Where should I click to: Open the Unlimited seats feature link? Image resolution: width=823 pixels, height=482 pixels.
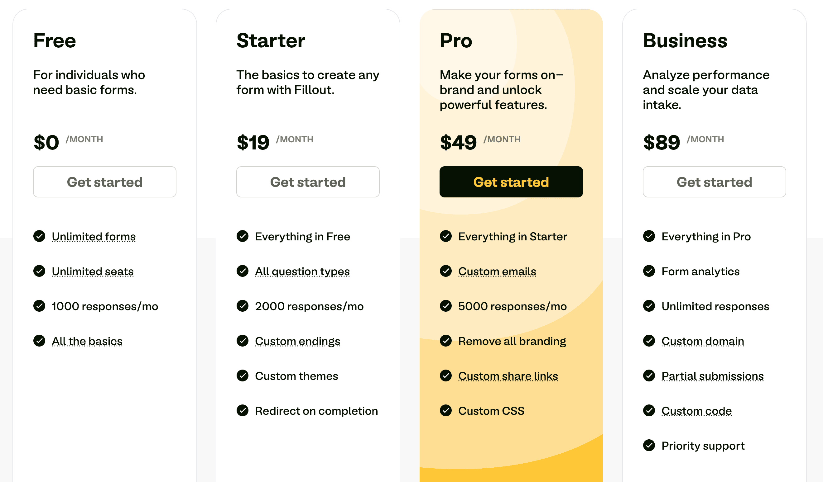click(93, 271)
